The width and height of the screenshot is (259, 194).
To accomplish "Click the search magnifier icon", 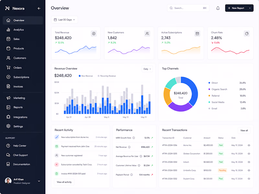I will point(171,8).
